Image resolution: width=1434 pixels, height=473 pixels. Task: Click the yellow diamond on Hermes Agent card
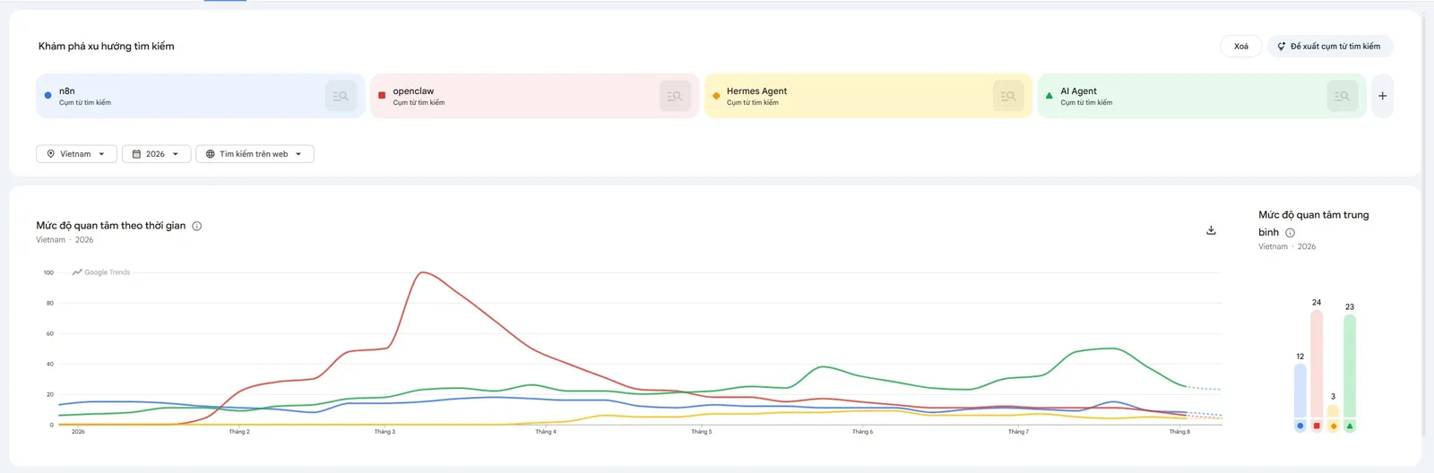tap(716, 95)
